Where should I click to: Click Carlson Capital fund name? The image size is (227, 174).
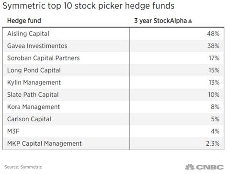click(x=29, y=119)
